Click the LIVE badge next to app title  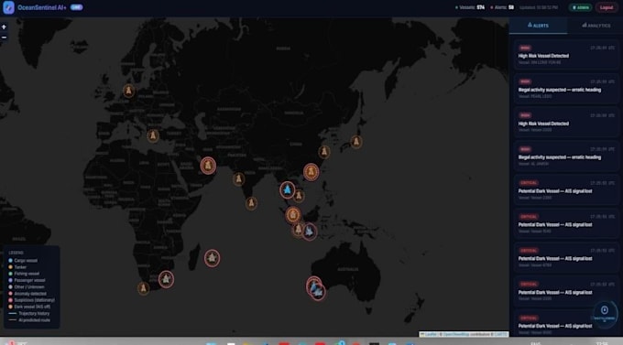point(77,7)
